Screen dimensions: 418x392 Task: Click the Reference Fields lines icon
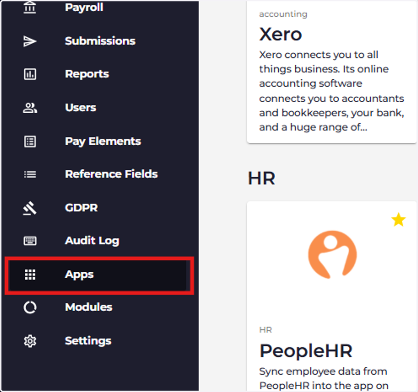click(30, 174)
